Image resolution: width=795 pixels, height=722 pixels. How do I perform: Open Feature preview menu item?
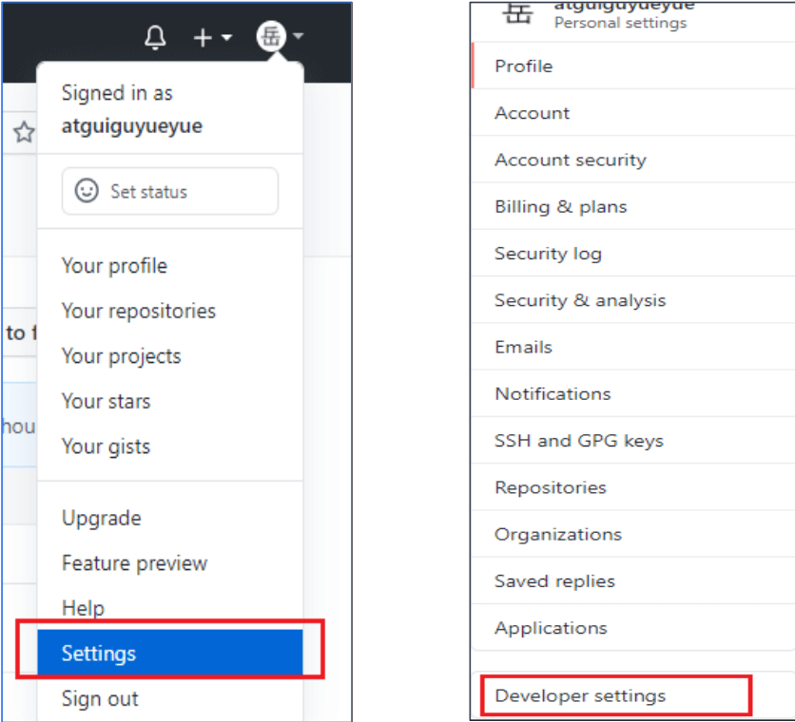click(x=134, y=563)
